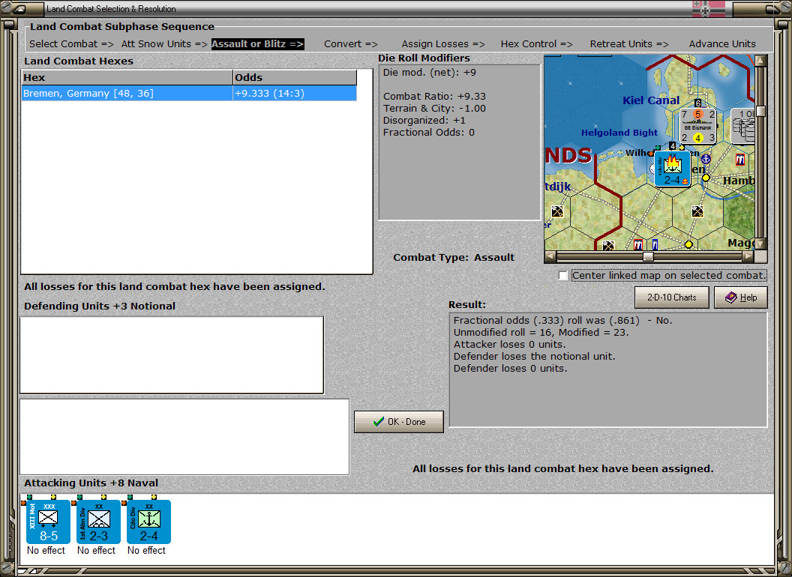The image size is (792, 577).
Task: Click the map vertical scrollbar down arrow
Action: 760,244
